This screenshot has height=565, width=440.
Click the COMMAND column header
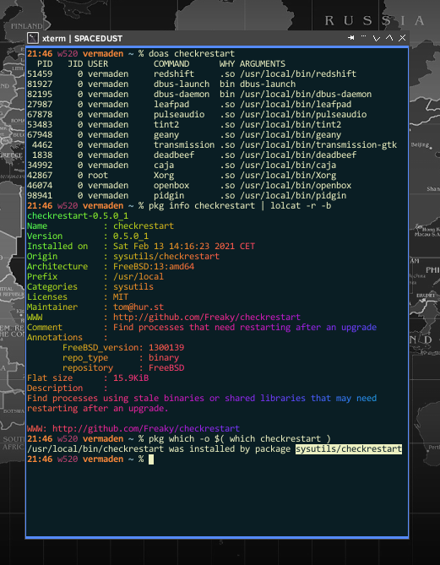[171, 64]
